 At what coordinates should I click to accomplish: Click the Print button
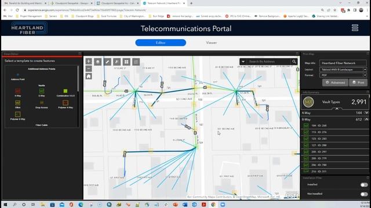click(358, 83)
